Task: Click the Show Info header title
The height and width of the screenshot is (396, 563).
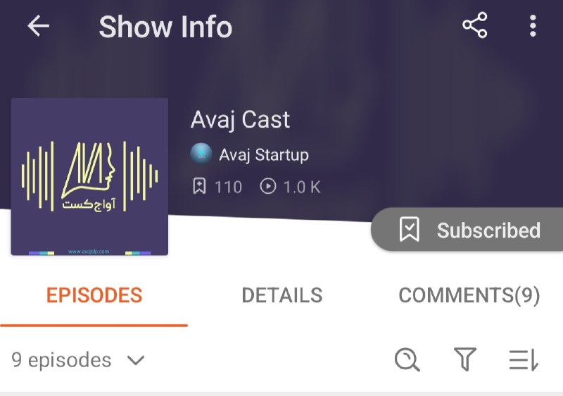Action: 165,27
